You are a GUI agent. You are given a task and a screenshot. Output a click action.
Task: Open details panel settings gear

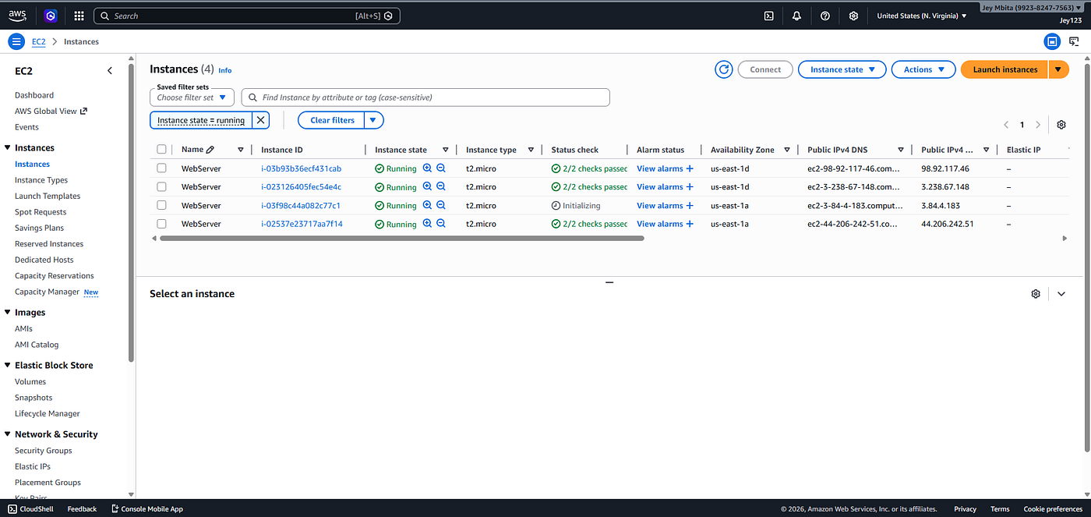(x=1036, y=294)
